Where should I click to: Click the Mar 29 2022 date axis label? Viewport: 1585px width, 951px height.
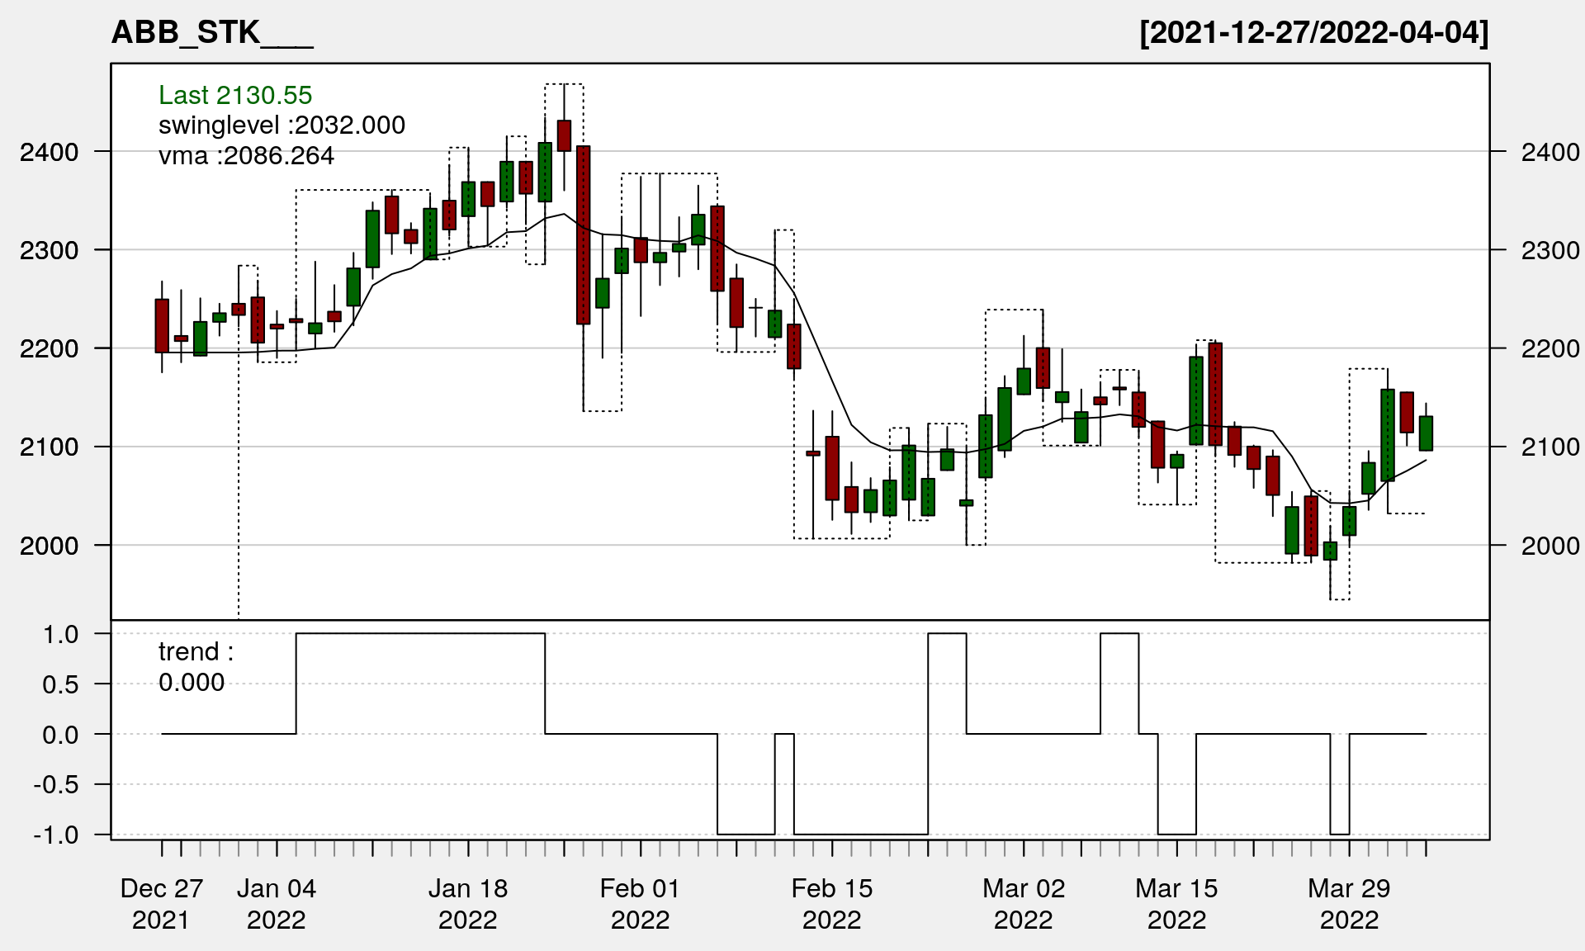tap(1349, 904)
